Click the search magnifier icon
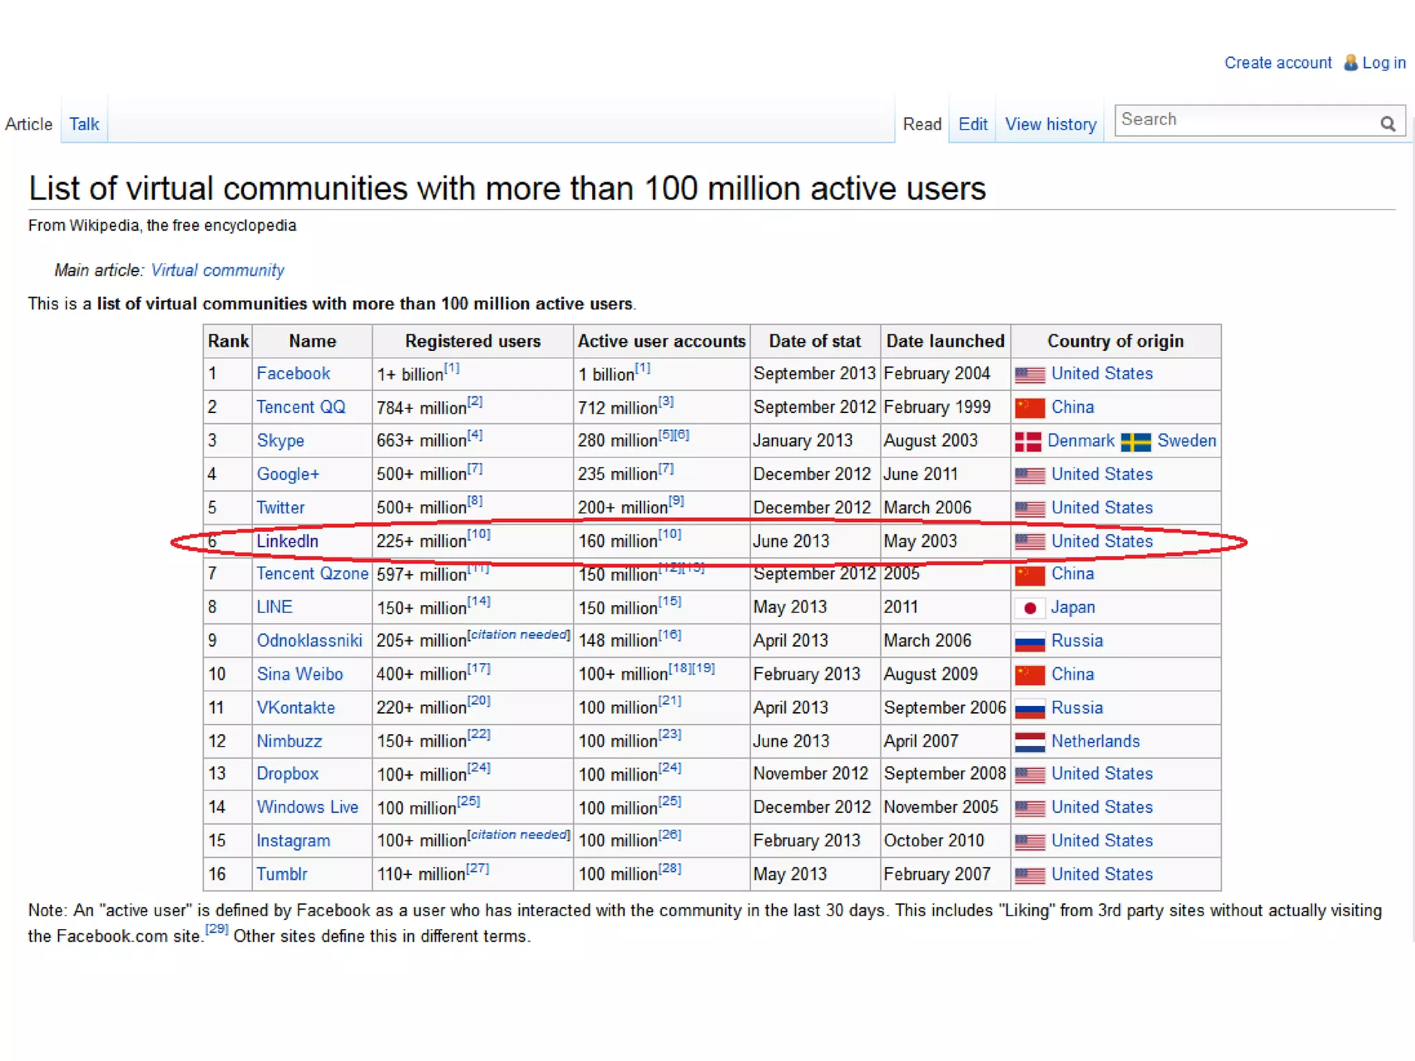 click(x=1387, y=124)
